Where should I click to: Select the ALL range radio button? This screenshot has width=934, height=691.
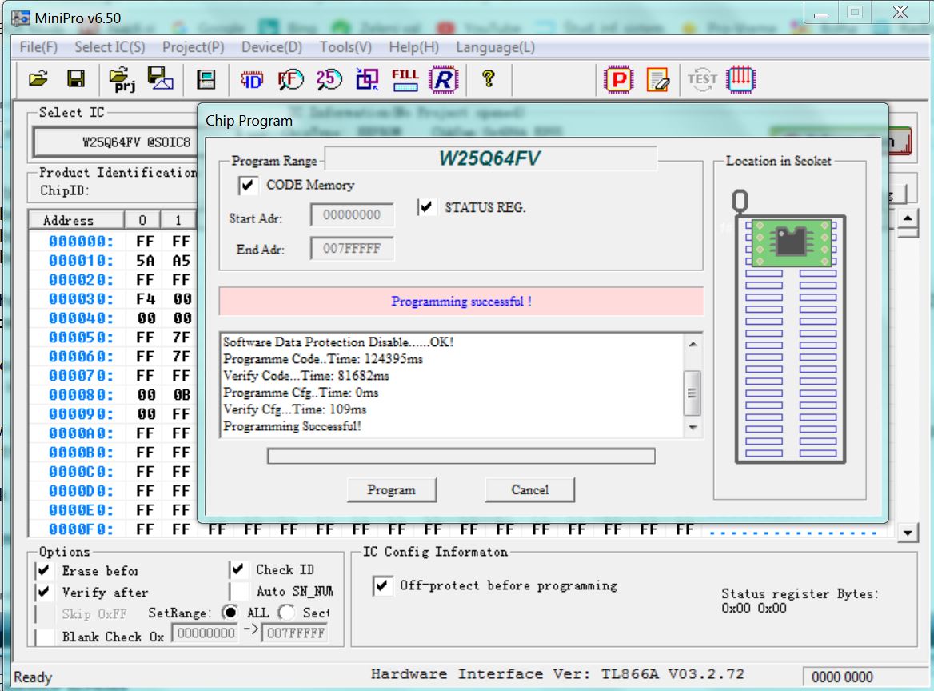(x=230, y=613)
